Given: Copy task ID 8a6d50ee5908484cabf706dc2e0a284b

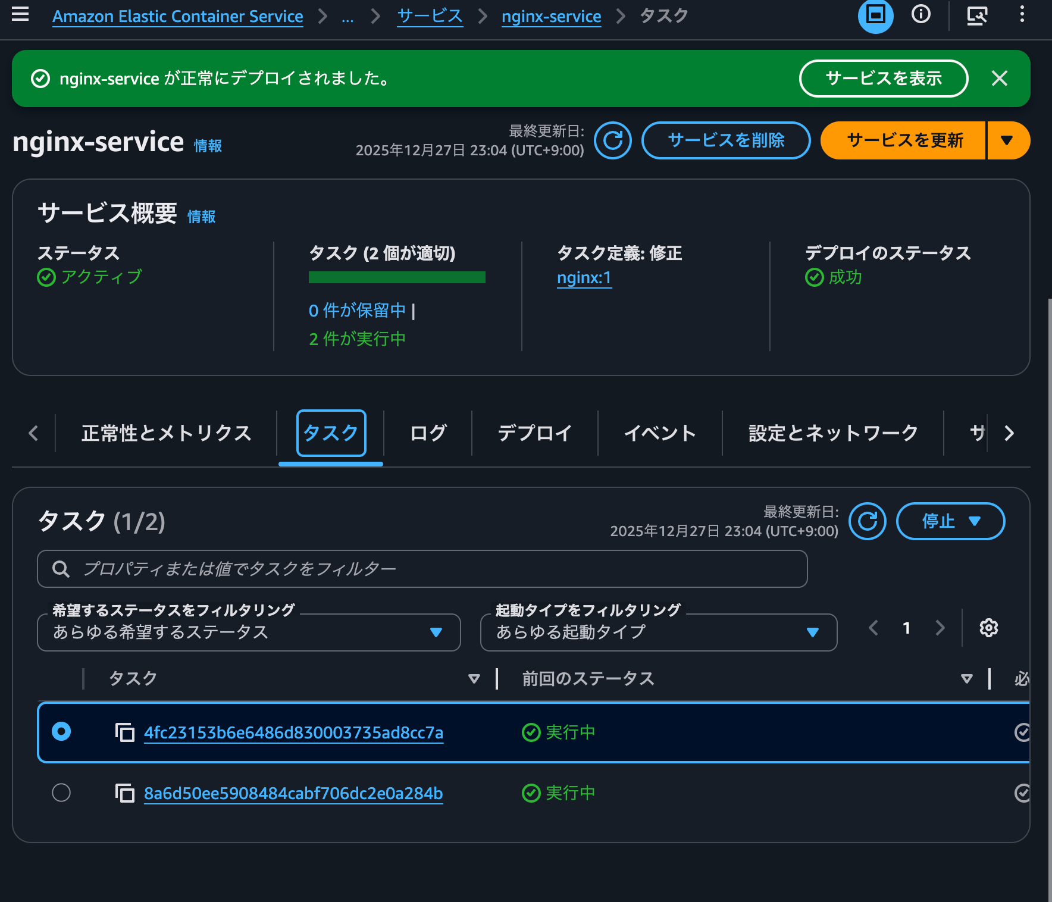Looking at the screenshot, I should [x=124, y=793].
